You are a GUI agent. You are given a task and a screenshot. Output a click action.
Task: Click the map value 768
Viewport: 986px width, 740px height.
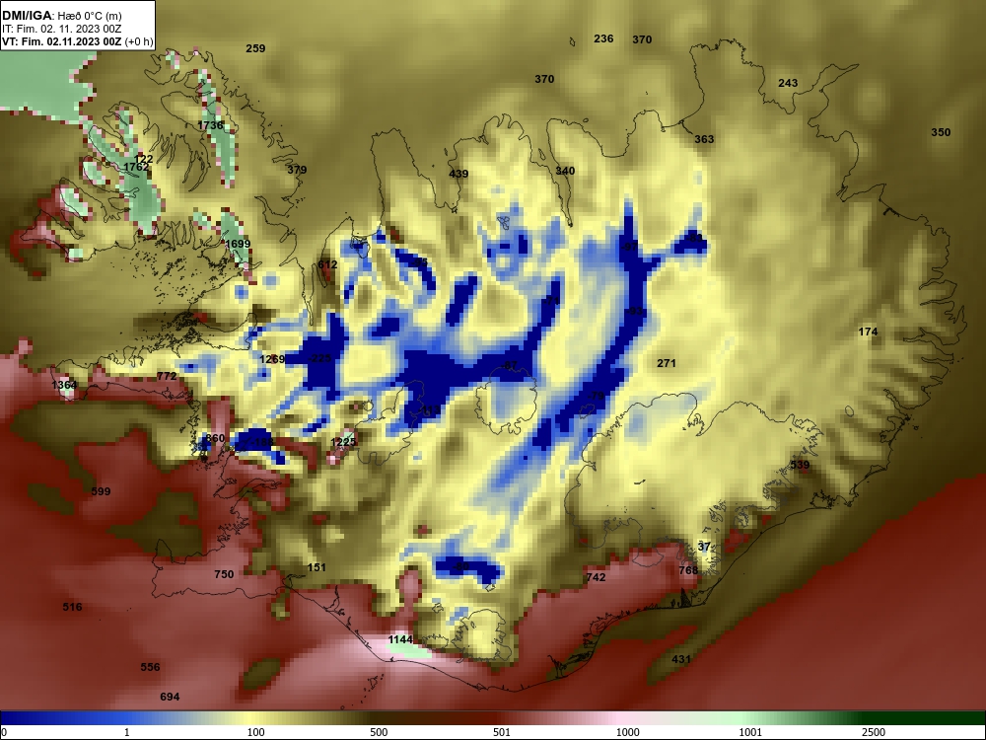click(x=688, y=570)
